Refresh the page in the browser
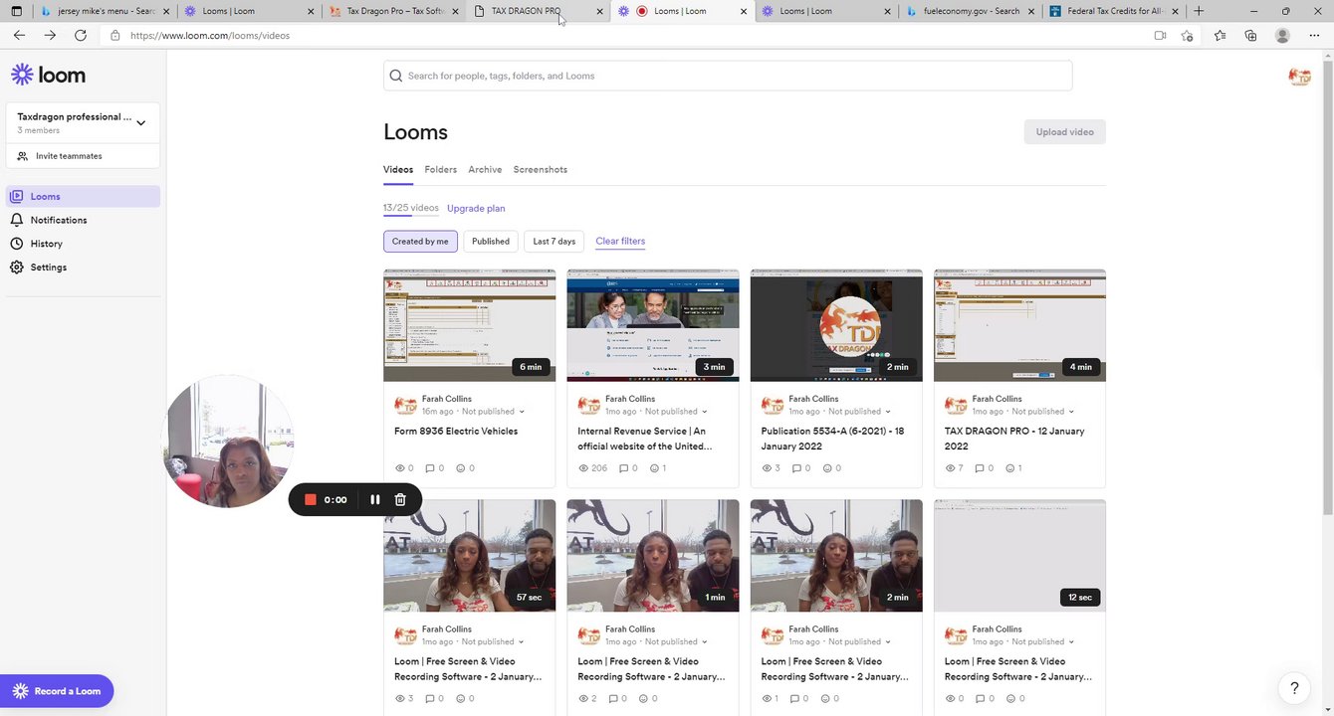Viewport: 1334px width, 716px height. tap(81, 35)
